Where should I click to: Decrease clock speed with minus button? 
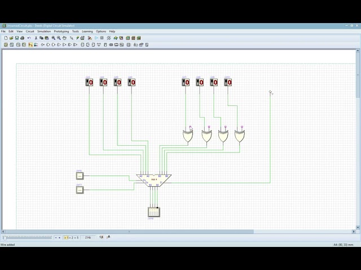(56, 237)
